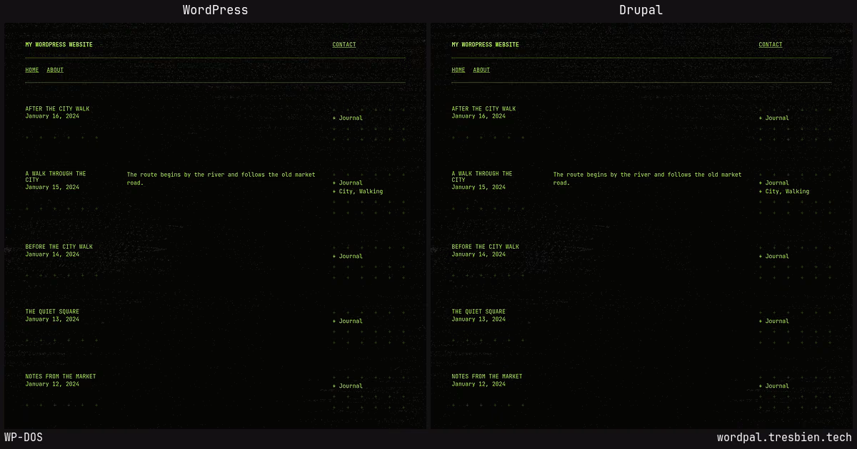The image size is (857, 449).
Task: Open Notes from the Market in the Drupal pane
Action: coord(487,376)
